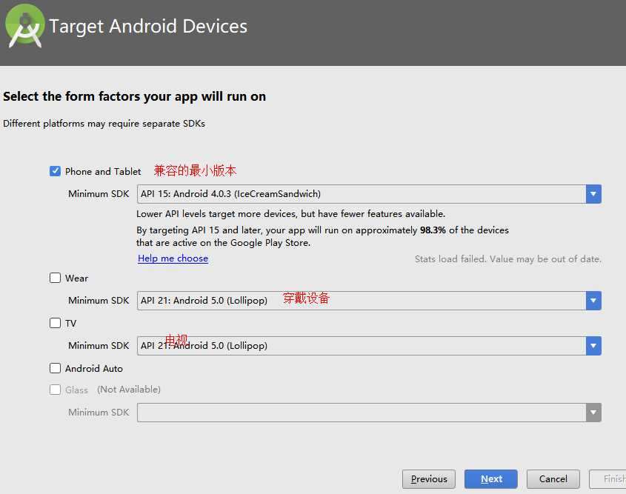
Task: Click the disabled Glass checkbox
Action: coord(55,390)
